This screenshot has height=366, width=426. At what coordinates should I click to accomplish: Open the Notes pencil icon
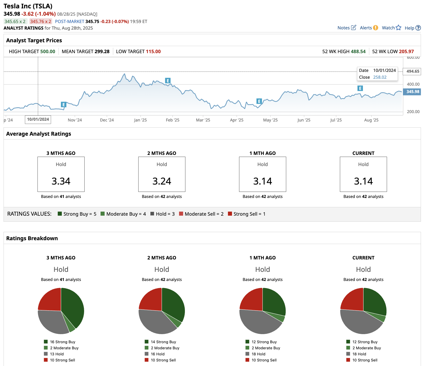354,27
